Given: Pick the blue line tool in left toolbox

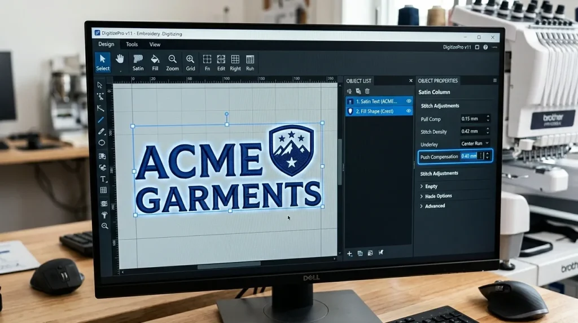Looking at the screenshot, I should point(100,120).
